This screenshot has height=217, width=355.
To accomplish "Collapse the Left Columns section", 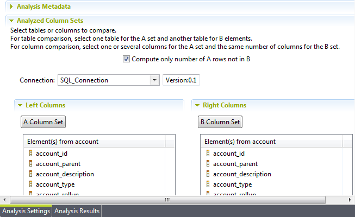I will coord(20,105).
